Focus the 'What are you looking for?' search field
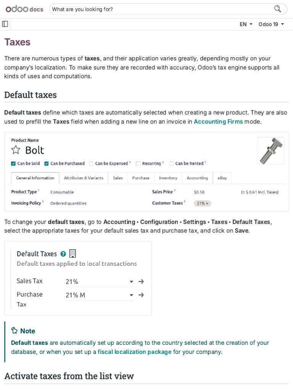 pyautogui.click(x=160, y=9)
